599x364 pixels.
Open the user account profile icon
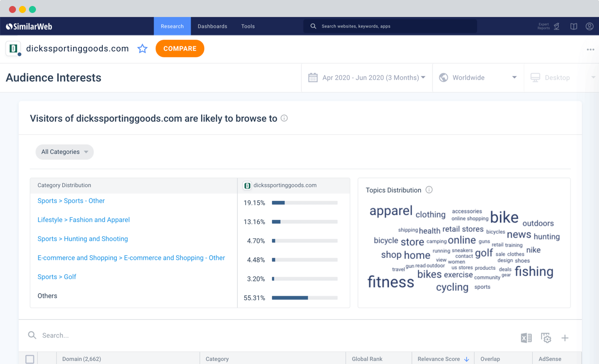[x=590, y=26]
